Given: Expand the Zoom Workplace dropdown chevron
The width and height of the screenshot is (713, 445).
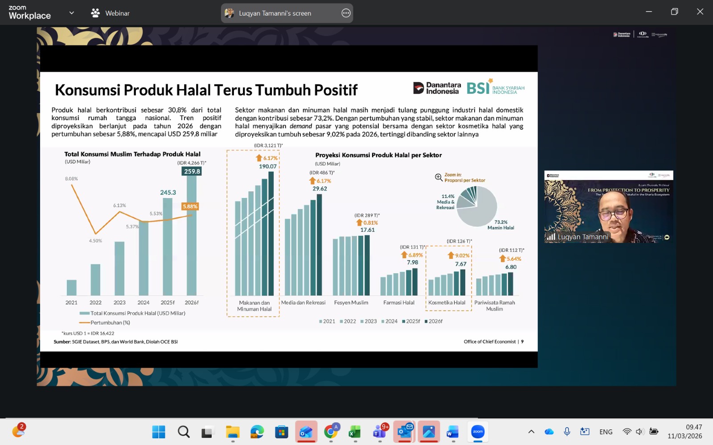Looking at the screenshot, I should tap(71, 13).
